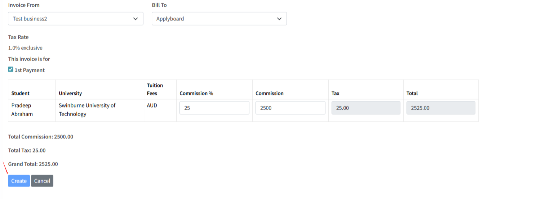This screenshot has height=199, width=542.
Task: Click the disabled Total field showing 2525.00
Action: pyautogui.click(x=440, y=108)
